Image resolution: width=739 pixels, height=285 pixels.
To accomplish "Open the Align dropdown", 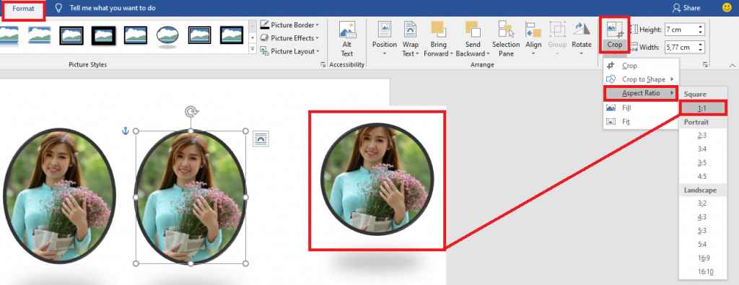I will click(x=533, y=39).
